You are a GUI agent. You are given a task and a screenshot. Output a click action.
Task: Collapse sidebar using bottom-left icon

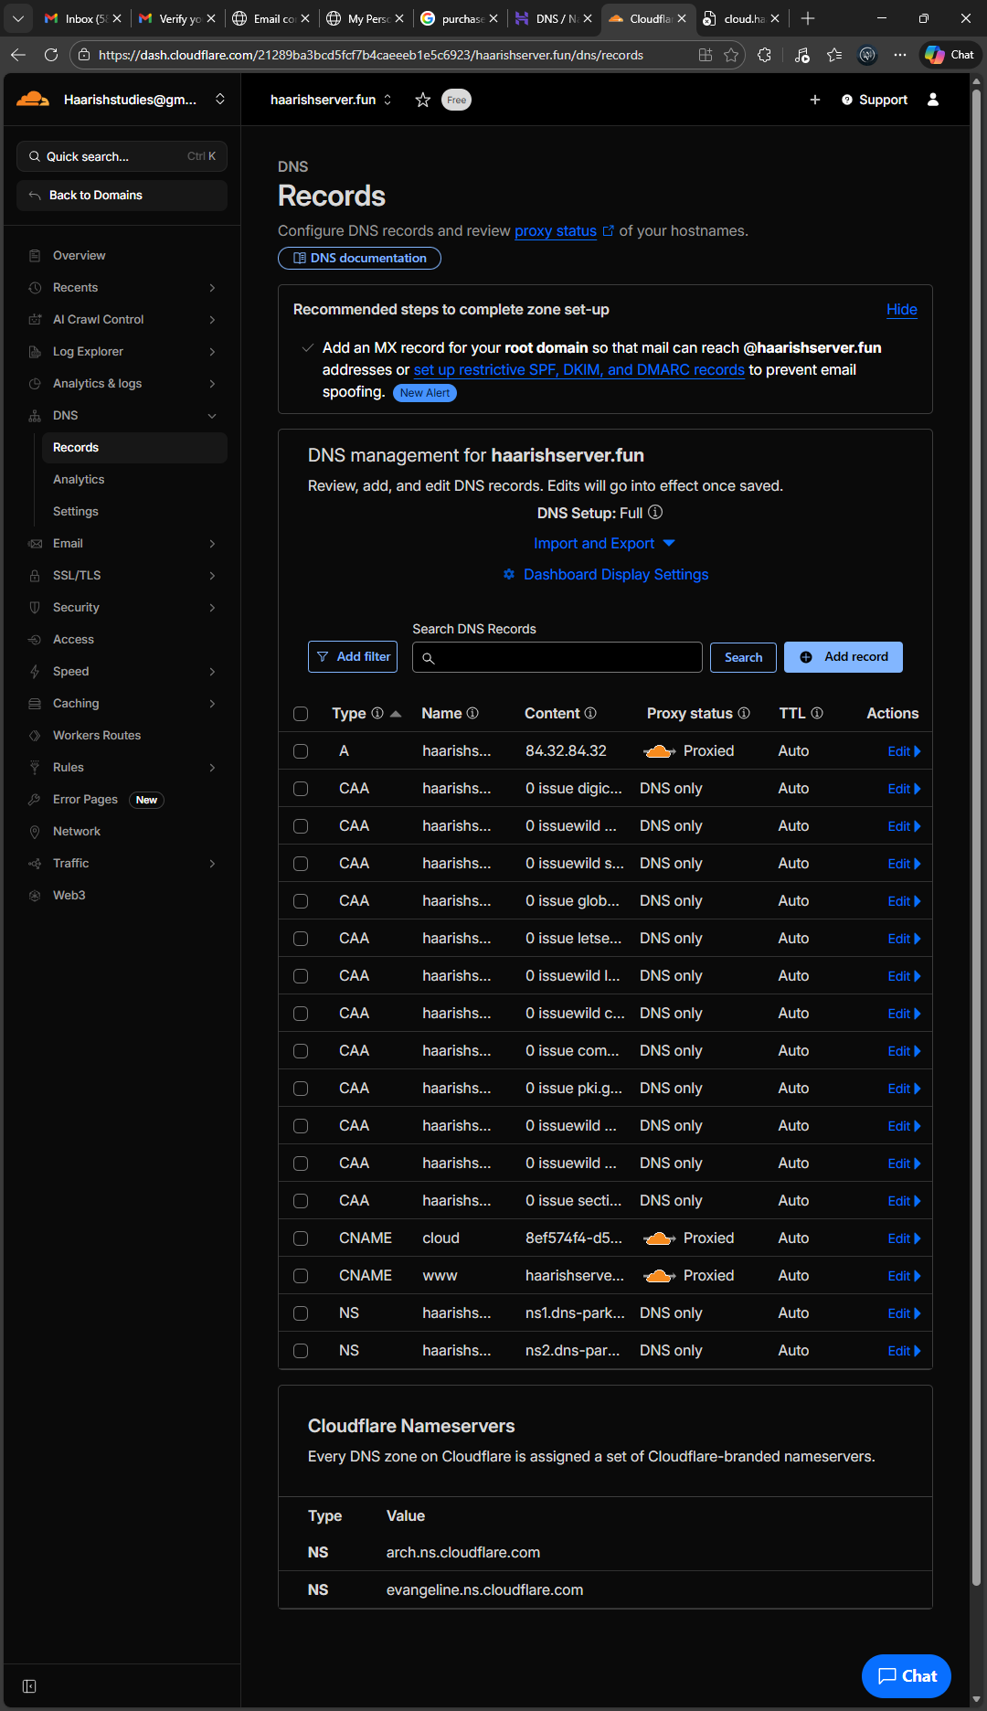29,1686
